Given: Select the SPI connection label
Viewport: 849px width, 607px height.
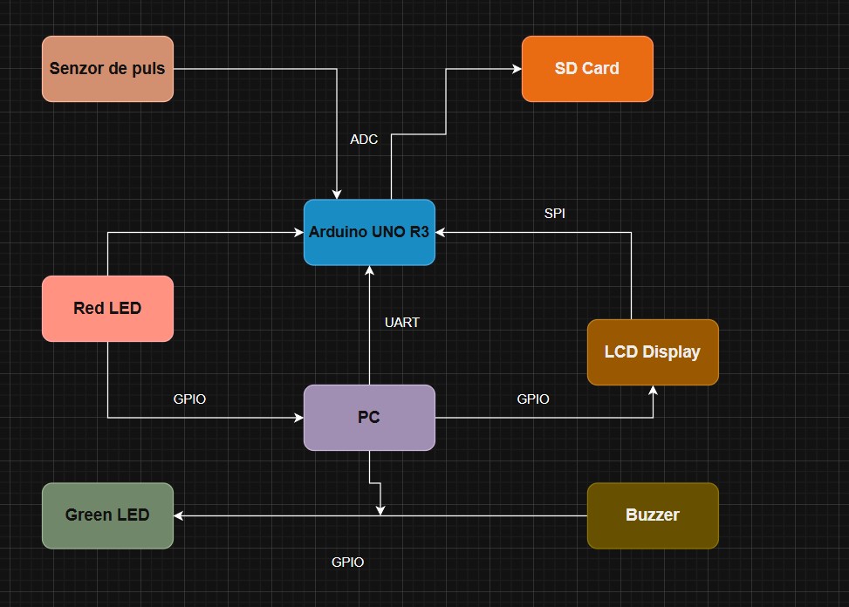Looking at the screenshot, I should point(554,213).
